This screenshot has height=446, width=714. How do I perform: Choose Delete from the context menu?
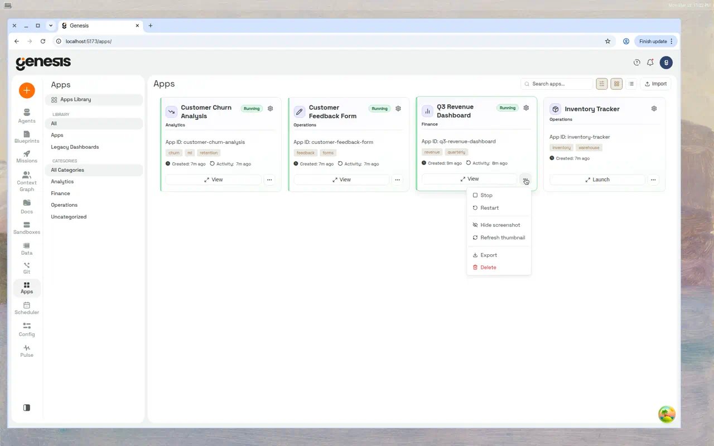(x=499, y=268)
